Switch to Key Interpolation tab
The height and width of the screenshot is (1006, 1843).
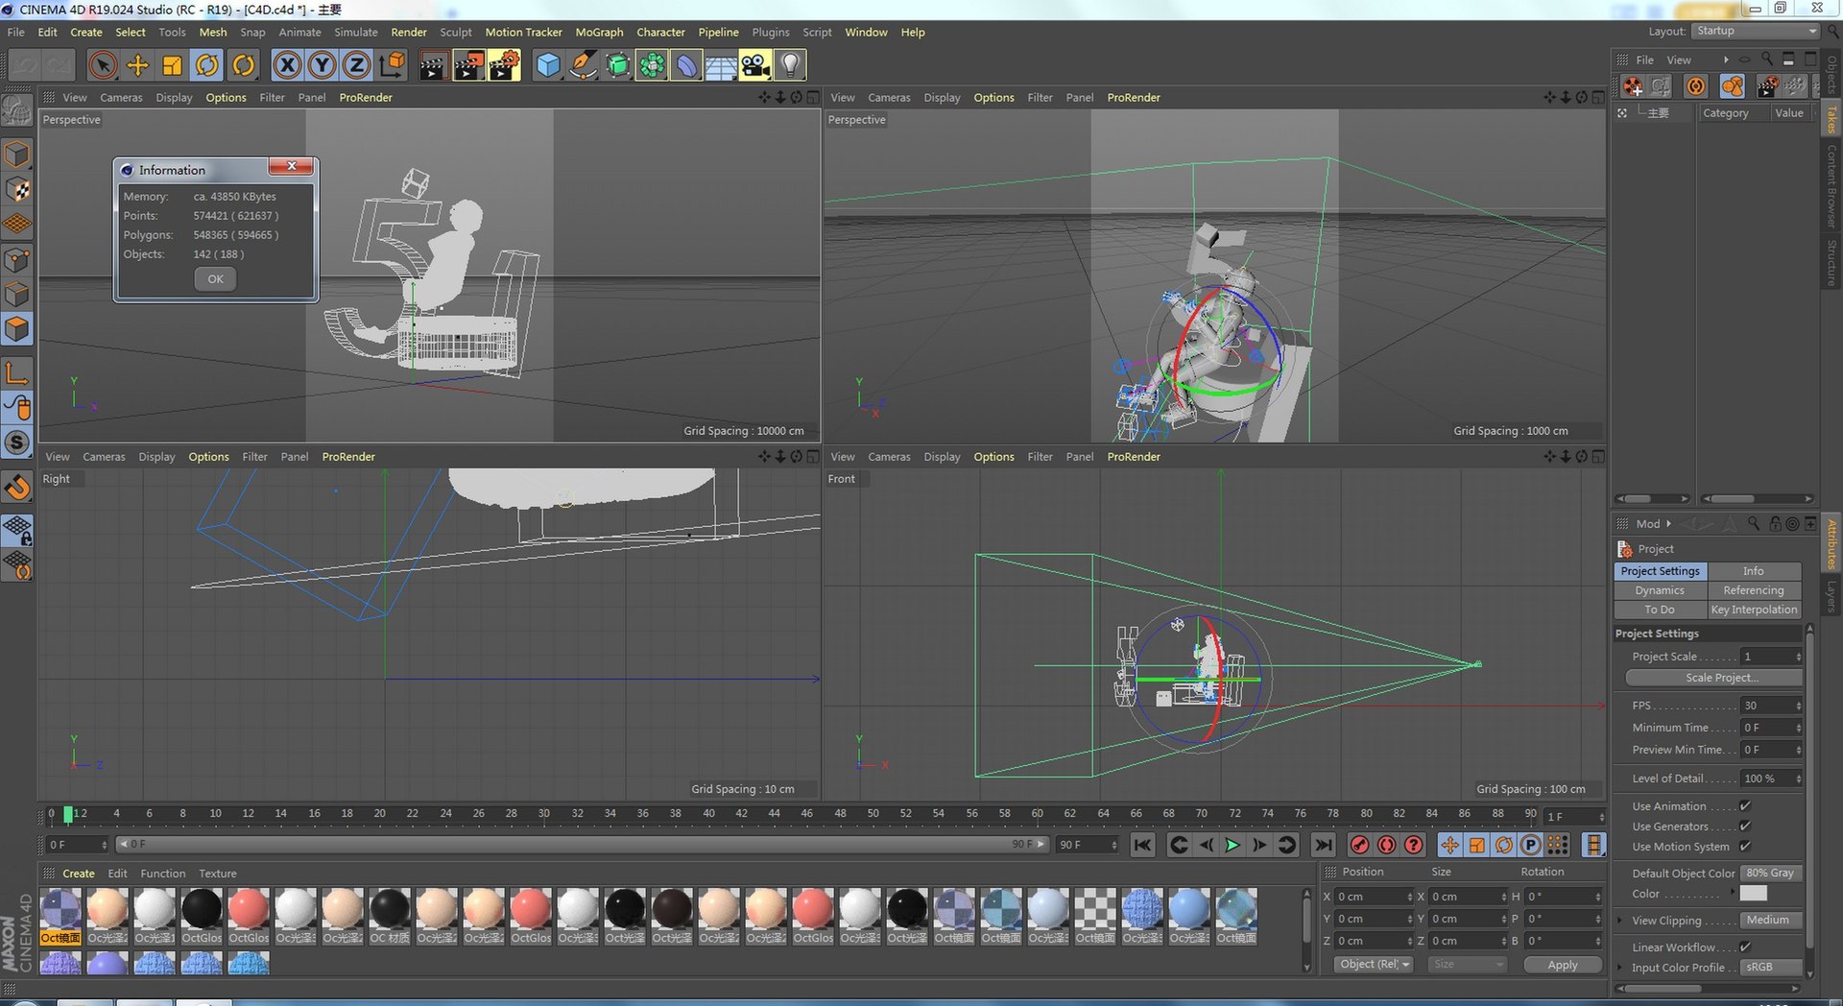point(1754,610)
